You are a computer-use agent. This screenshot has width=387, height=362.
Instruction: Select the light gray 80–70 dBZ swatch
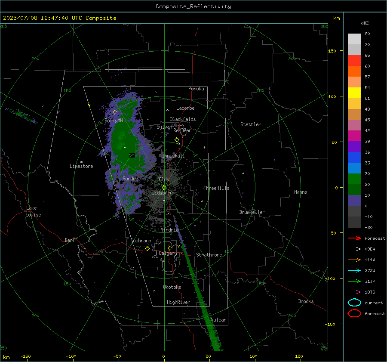point(354,39)
